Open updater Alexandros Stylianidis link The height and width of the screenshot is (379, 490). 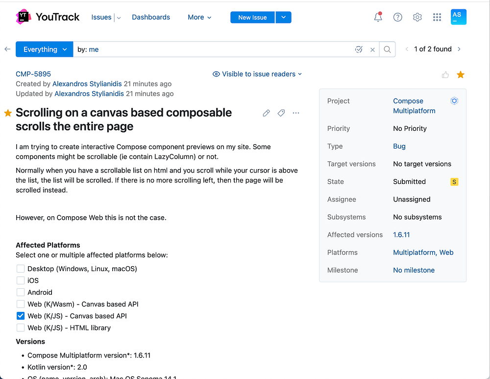click(x=89, y=94)
